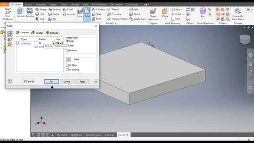Open the Radius value arrow flyout
The image size is (254, 143).
[x=53, y=43]
